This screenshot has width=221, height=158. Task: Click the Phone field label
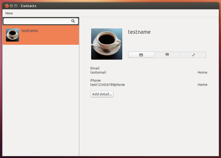[95, 80]
